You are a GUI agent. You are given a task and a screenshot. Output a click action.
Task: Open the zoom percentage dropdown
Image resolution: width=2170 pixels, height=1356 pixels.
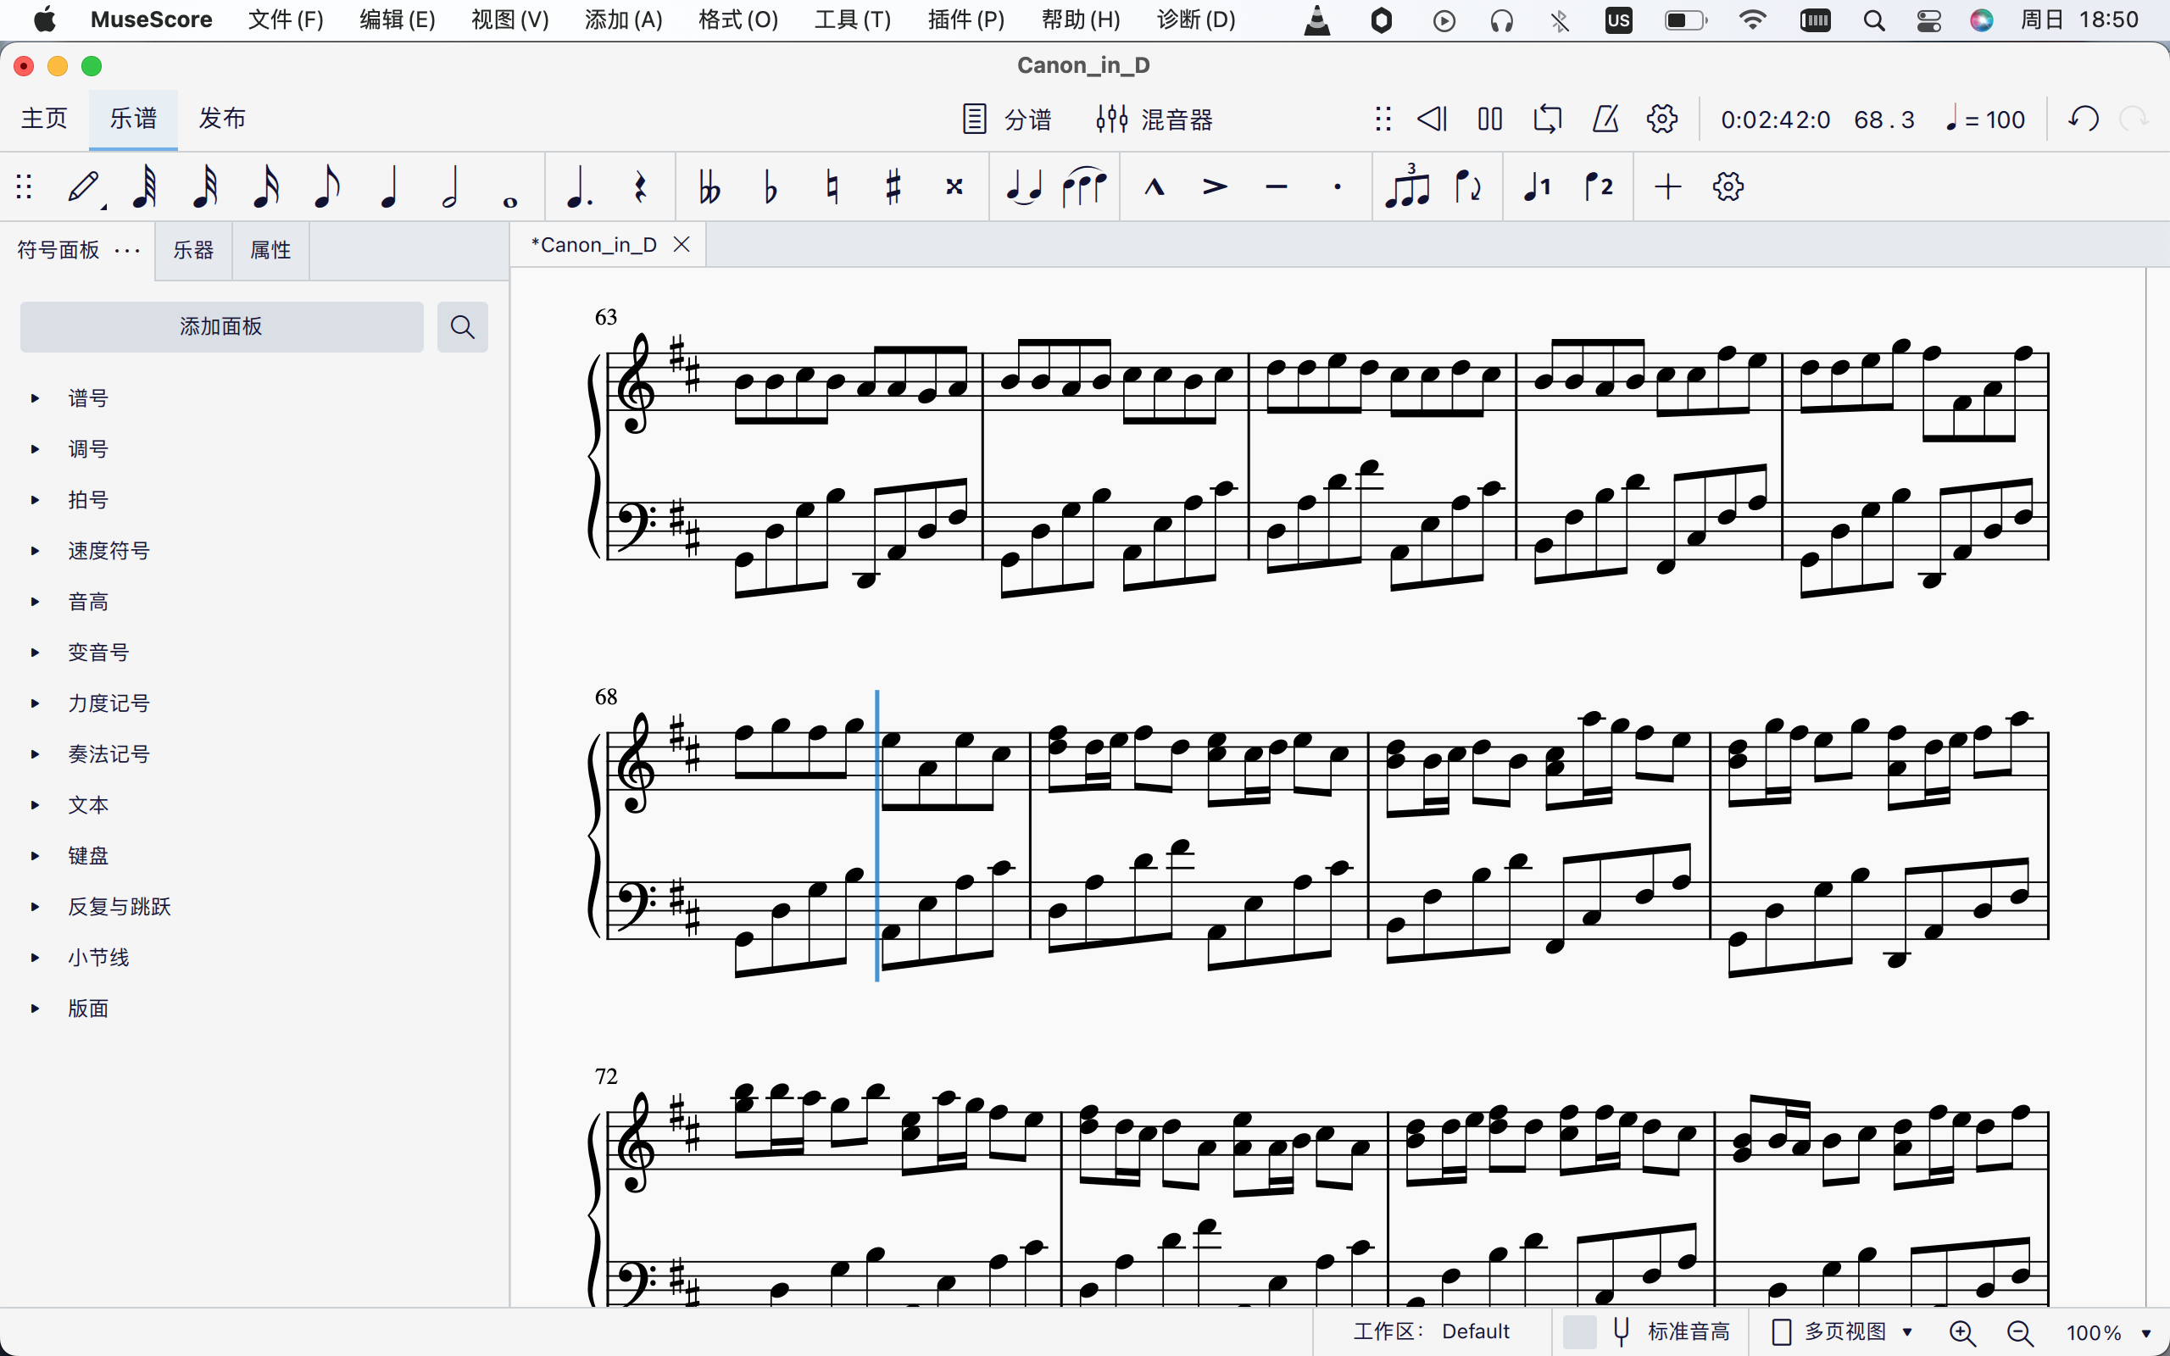tap(2145, 1332)
